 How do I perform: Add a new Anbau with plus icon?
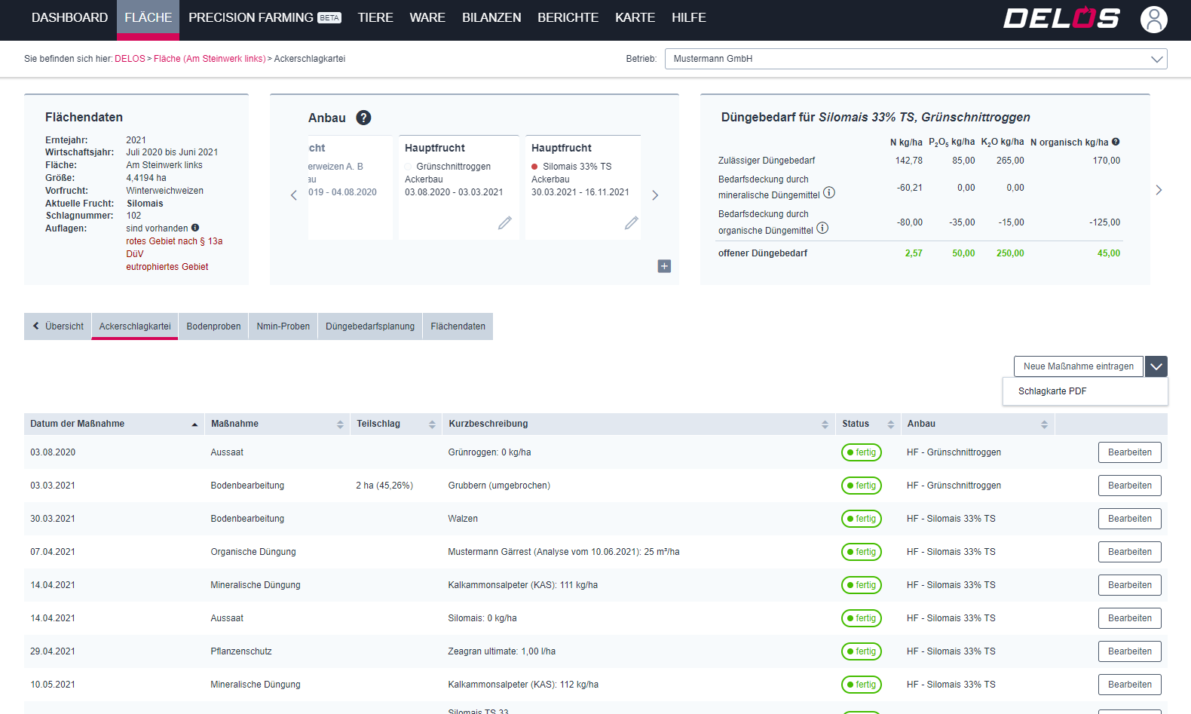click(x=664, y=266)
